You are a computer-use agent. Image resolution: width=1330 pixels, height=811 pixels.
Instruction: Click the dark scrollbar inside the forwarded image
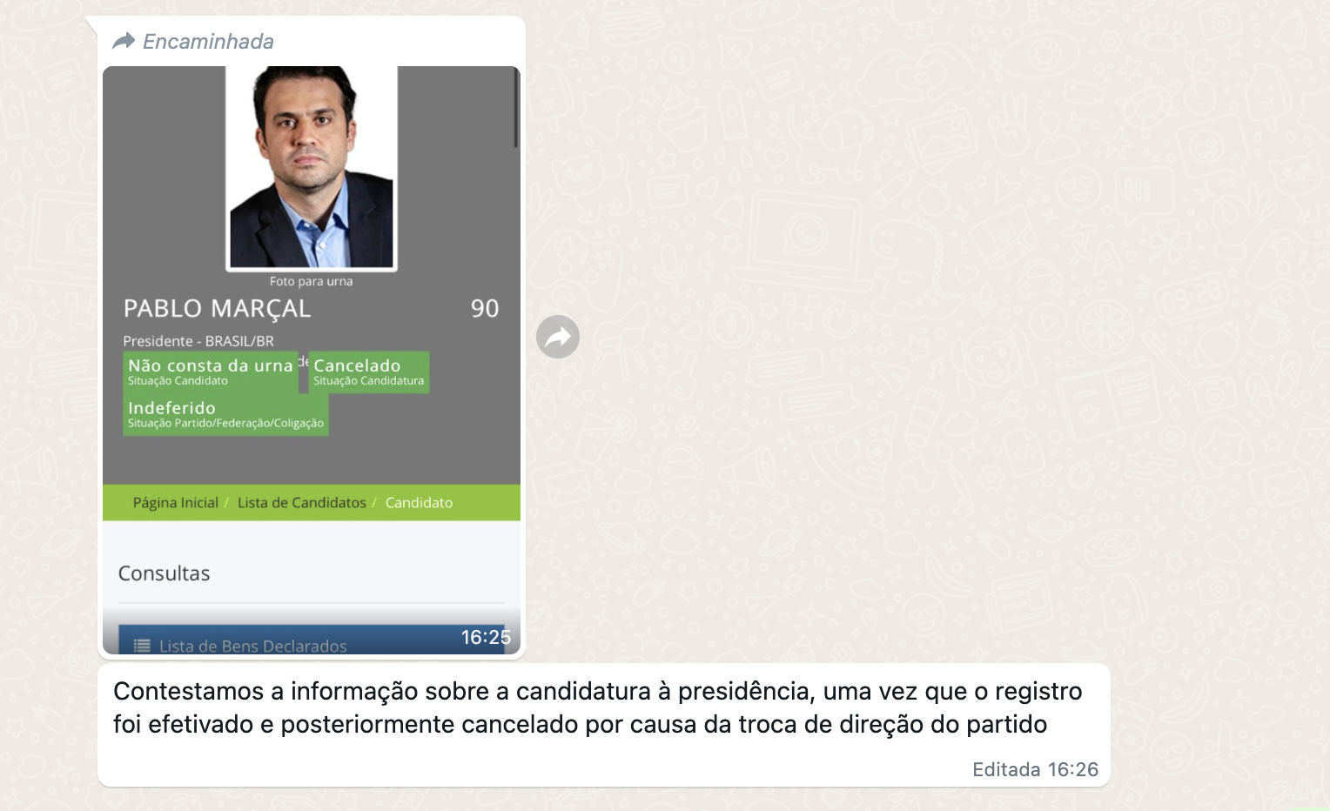coord(515,107)
